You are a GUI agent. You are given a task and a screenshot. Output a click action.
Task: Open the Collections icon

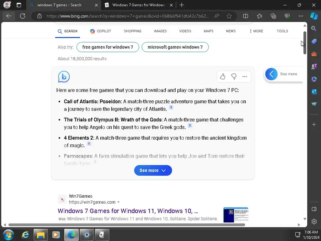tap(273, 16)
